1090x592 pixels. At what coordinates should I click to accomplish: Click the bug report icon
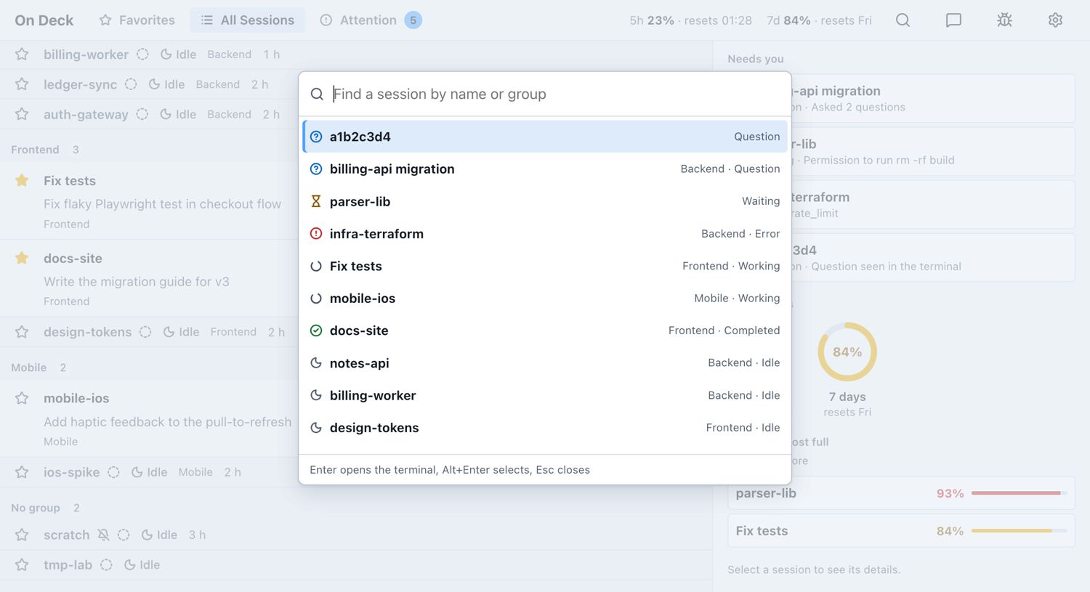pos(1004,20)
